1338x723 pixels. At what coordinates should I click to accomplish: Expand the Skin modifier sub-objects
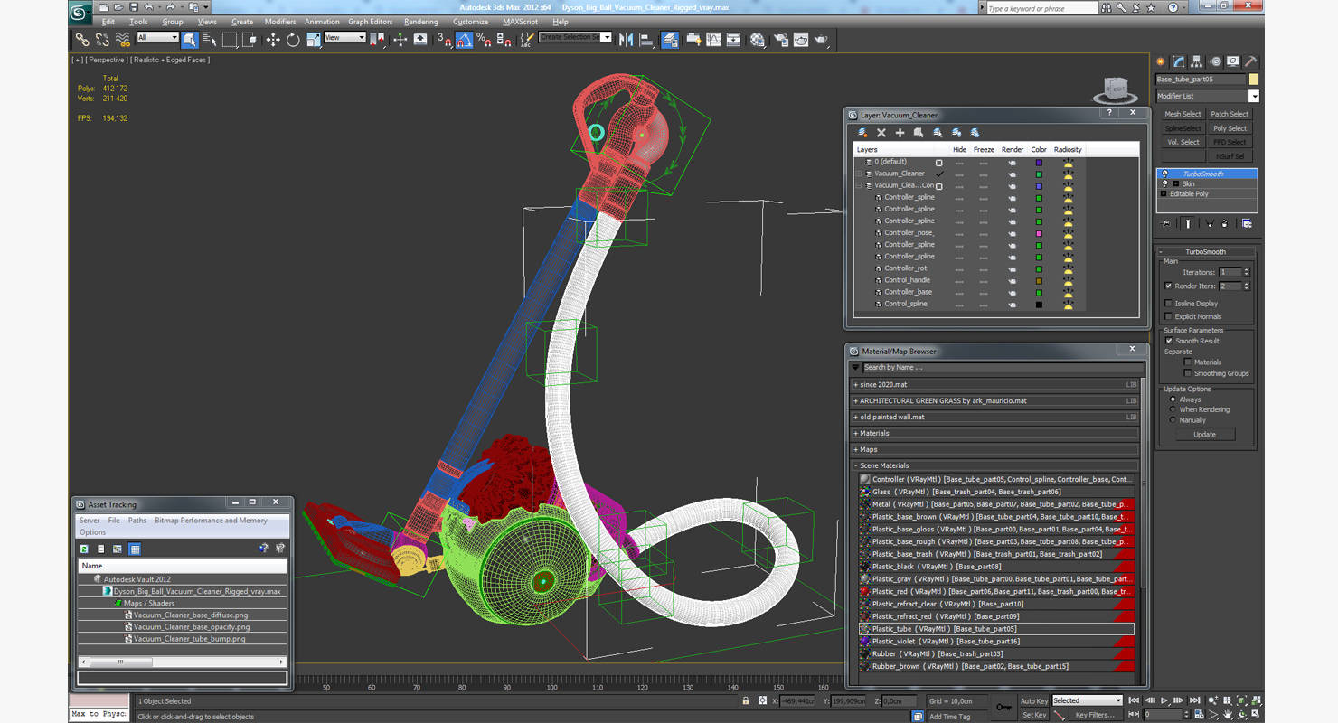tap(1175, 183)
